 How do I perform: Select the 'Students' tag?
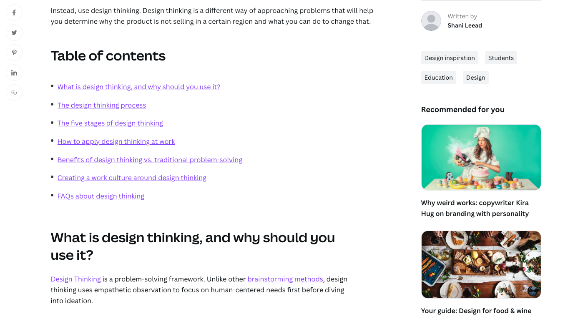coord(500,58)
